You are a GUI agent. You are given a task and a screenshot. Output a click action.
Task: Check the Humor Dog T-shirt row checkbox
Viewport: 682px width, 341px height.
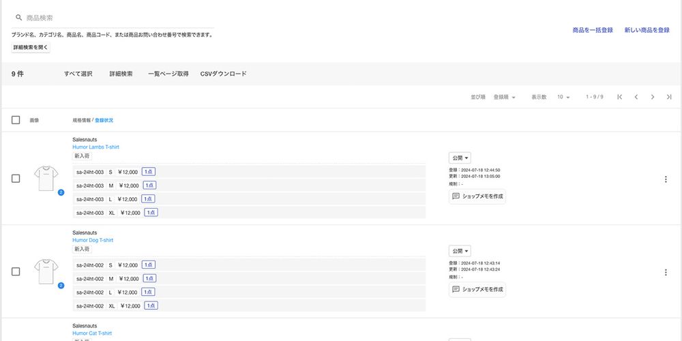tap(16, 271)
